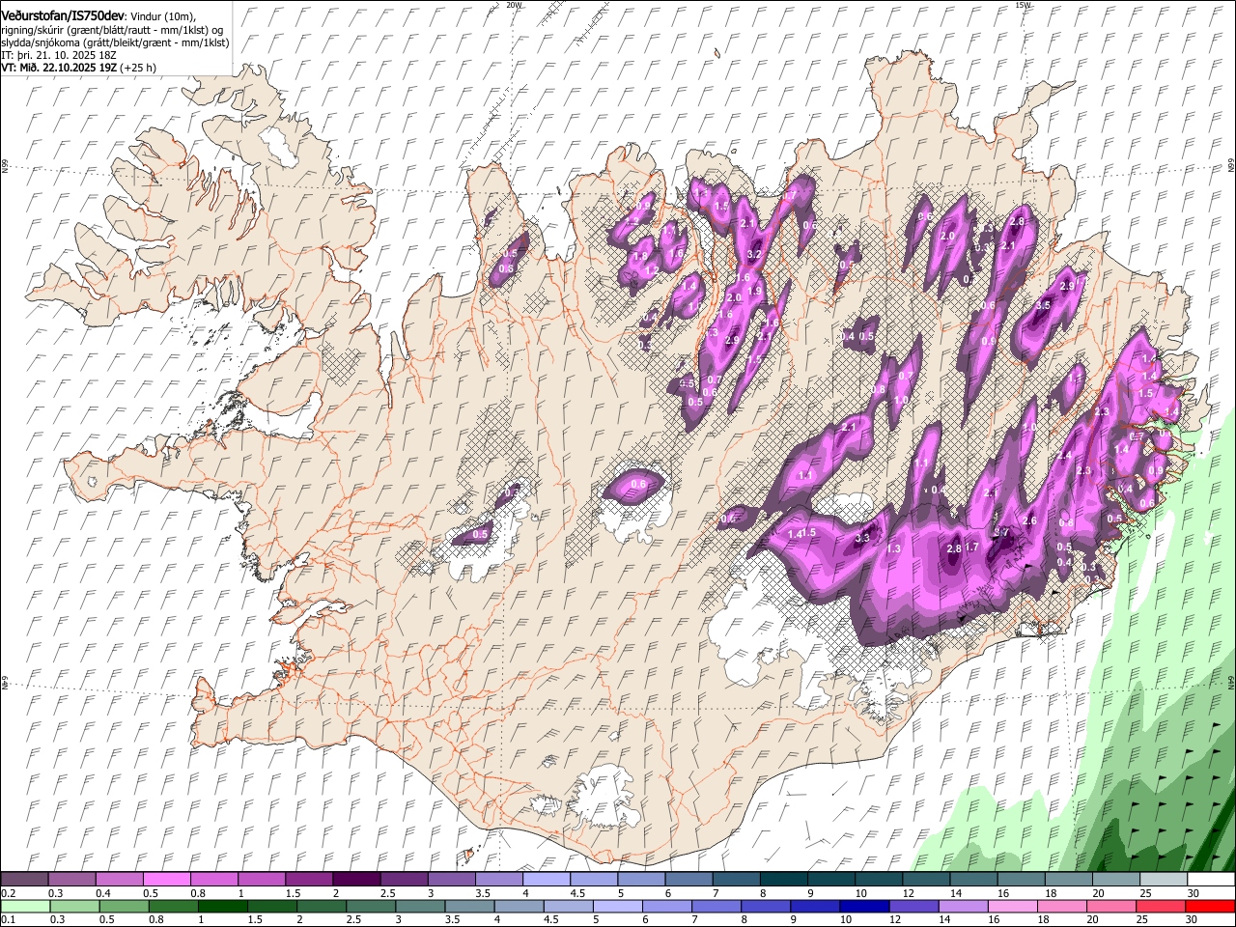Image resolution: width=1236 pixels, height=927 pixels.
Task: Pick the palest green 0.1 swatch in lower scale
Action: coord(24,907)
